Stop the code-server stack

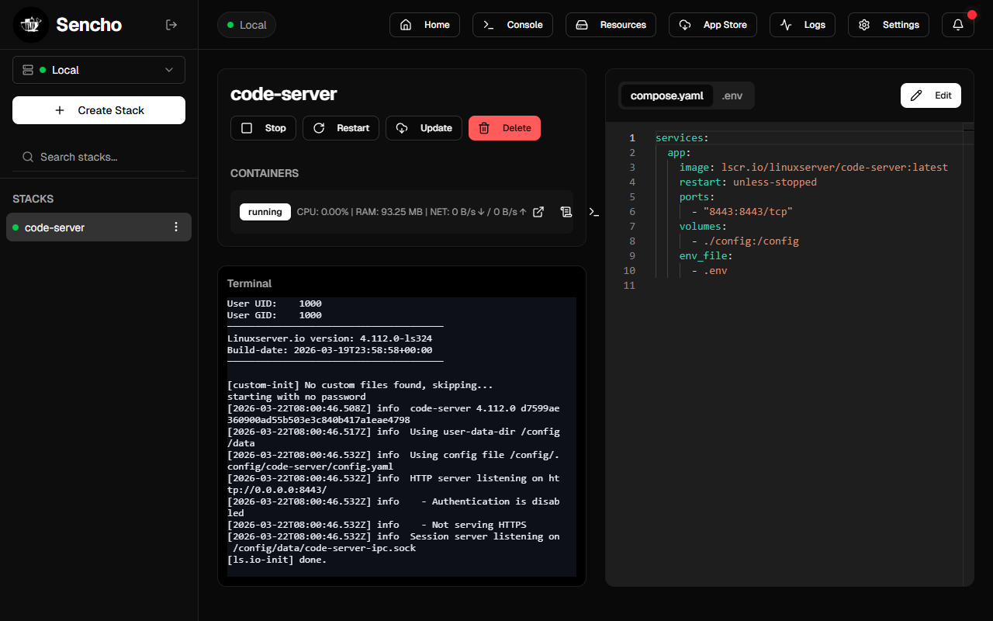(263, 128)
